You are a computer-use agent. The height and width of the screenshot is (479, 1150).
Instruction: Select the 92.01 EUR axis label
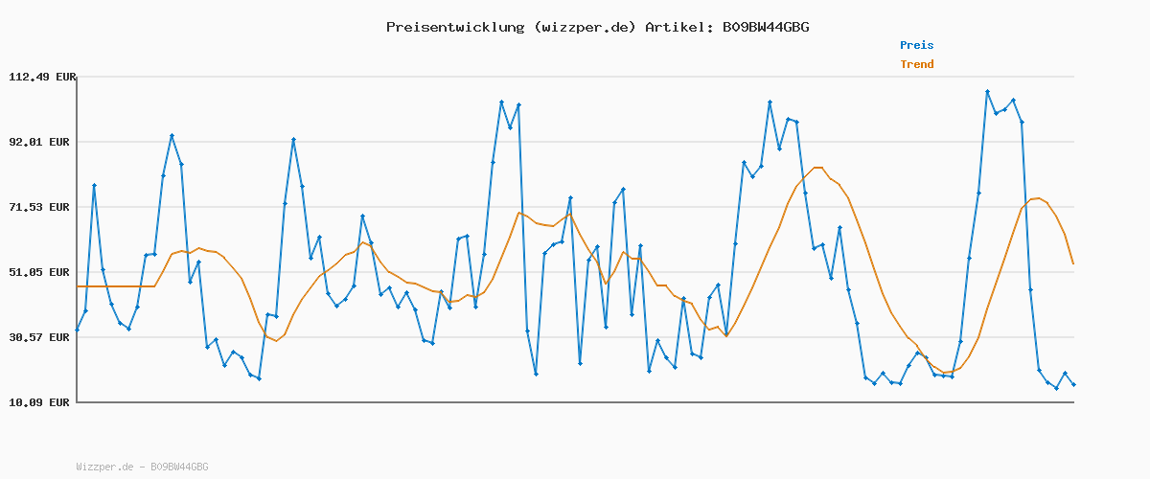(x=42, y=142)
